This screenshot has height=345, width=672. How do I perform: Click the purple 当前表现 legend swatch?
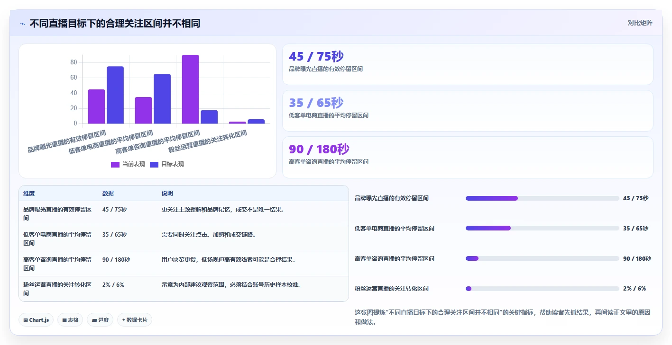click(115, 164)
